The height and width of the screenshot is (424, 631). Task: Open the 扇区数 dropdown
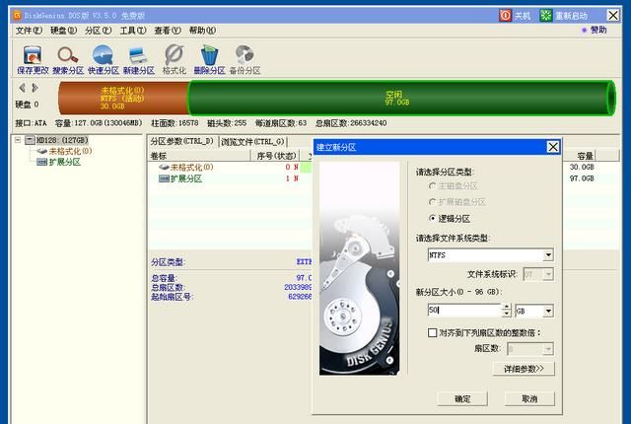tap(548, 349)
